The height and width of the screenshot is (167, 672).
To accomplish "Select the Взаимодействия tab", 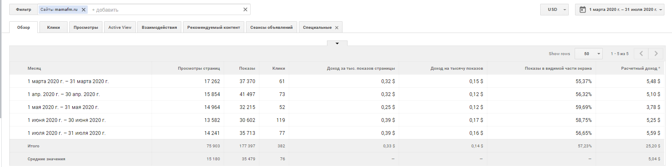I will coord(159,28).
